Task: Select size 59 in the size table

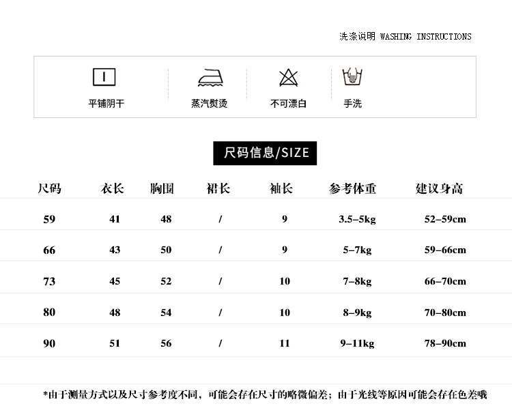Action: pyautogui.click(x=49, y=219)
